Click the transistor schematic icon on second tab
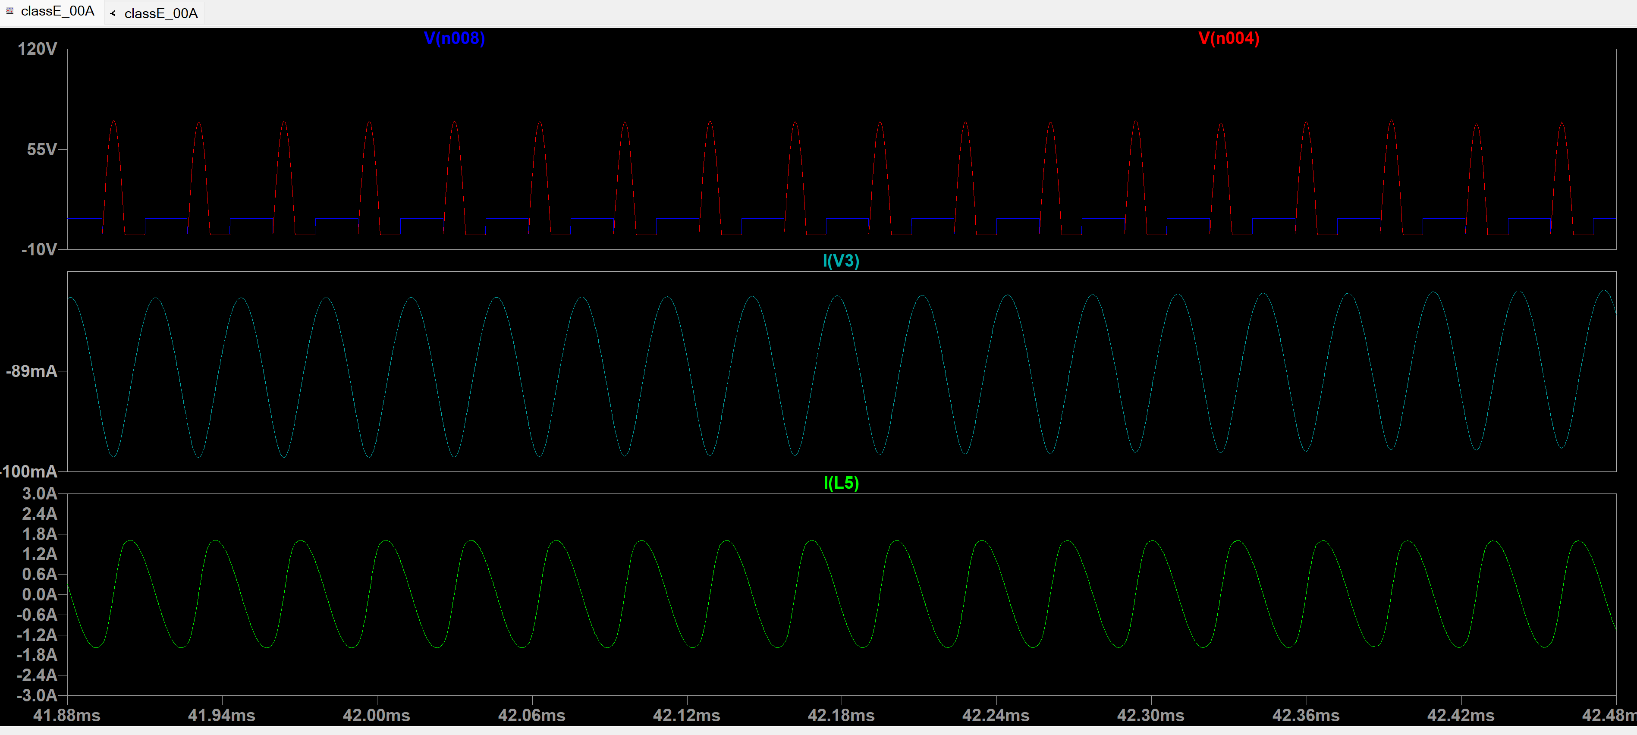Viewport: 1637px width, 735px height. pyautogui.click(x=113, y=13)
